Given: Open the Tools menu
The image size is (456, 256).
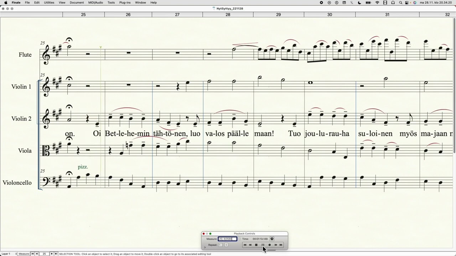Looking at the screenshot, I should click(111, 2).
